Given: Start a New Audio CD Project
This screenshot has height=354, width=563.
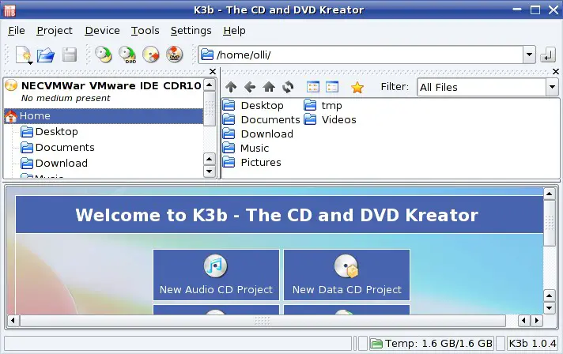Looking at the screenshot, I should [216, 275].
